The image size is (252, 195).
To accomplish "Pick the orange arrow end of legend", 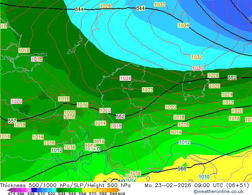I will tap(118, 190).
